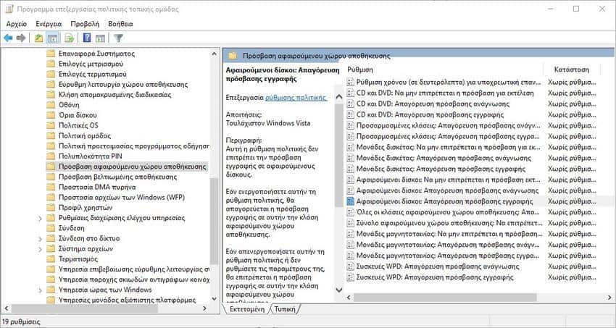Click the Export list toolbar icon
This screenshot has height=328, width=616.
70,38
